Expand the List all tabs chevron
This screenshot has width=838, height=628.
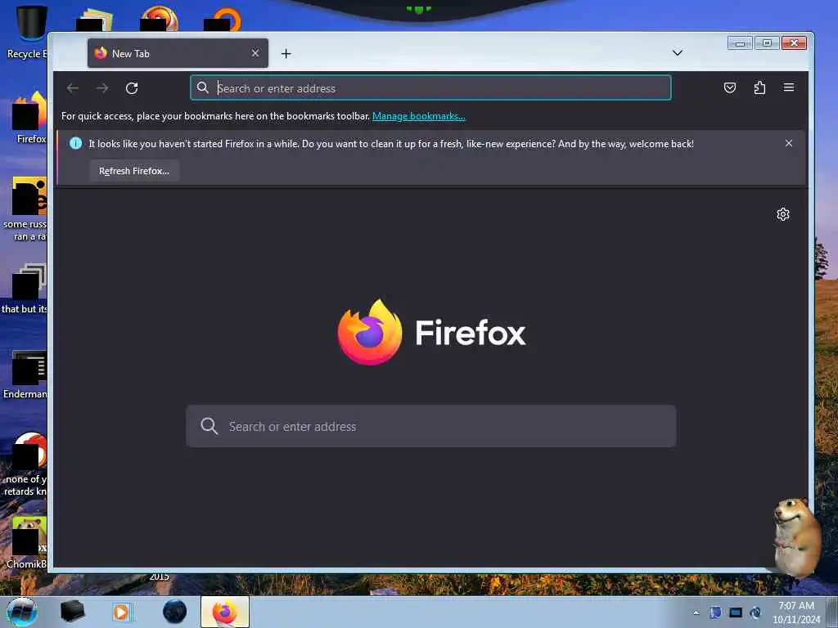click(x=677, y=53)
